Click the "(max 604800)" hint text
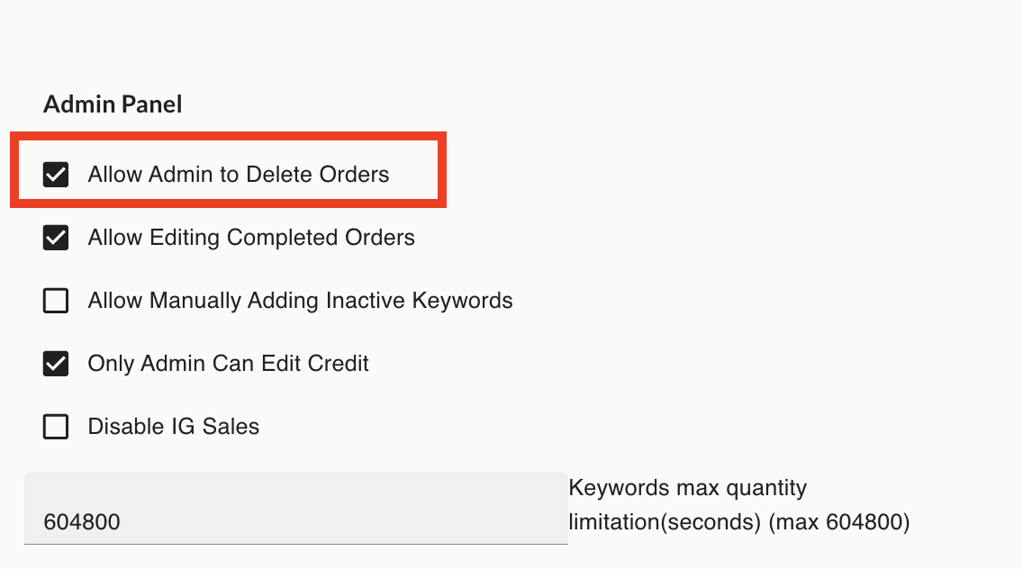This screenshot has height=569, width=1023. 839,522
